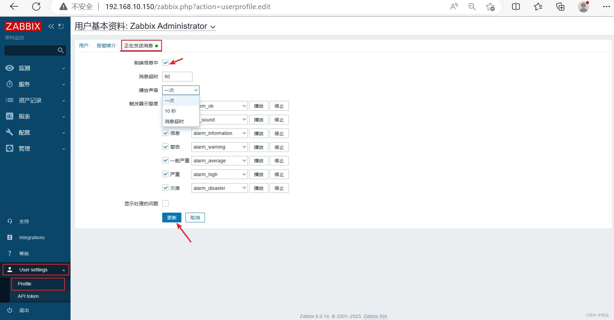The width and height of the screenshot is (614, 320).
Task: Click the sidebar search magnifier icon
Action: click(x=60, y=50)
